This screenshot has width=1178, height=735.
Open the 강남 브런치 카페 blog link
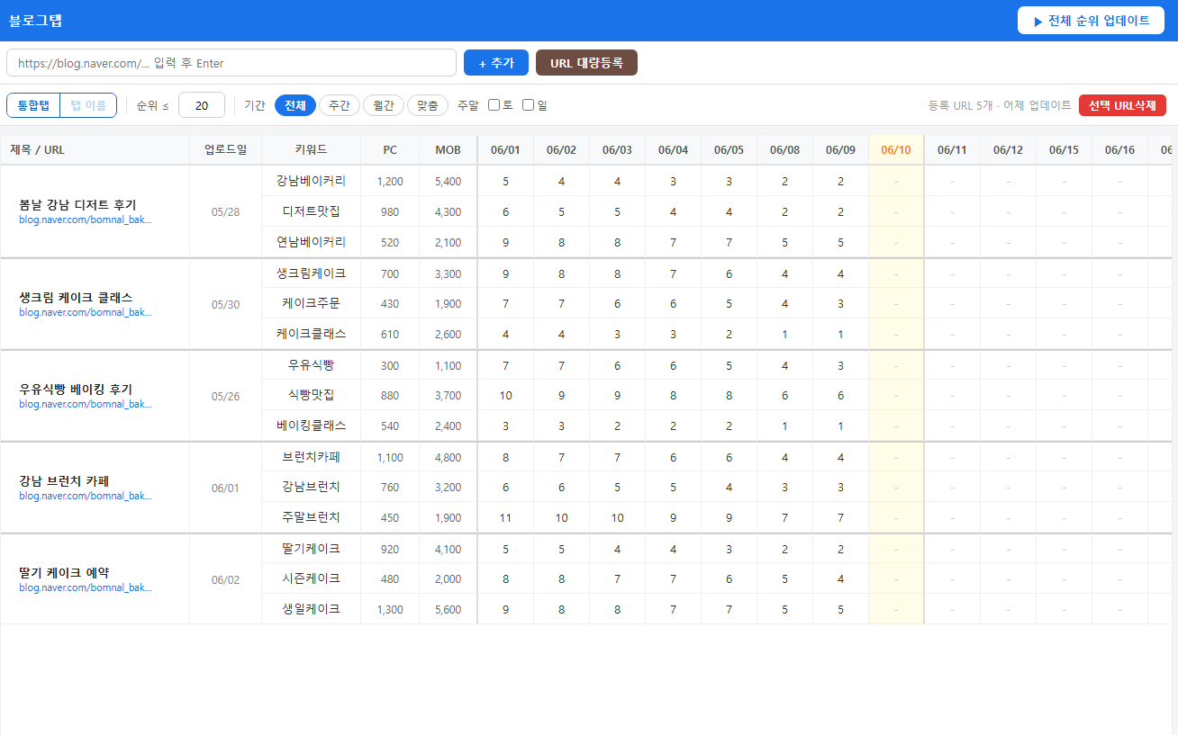(86, 496)
